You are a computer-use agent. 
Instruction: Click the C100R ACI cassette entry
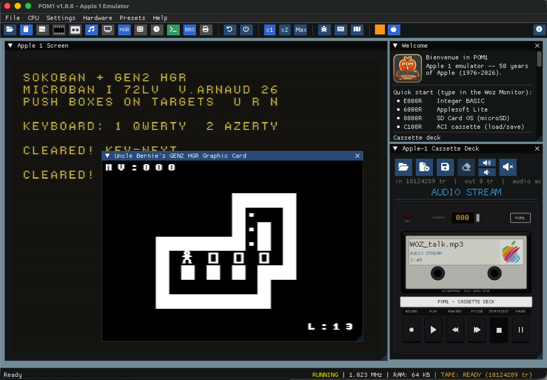click(x=460, y=127)
